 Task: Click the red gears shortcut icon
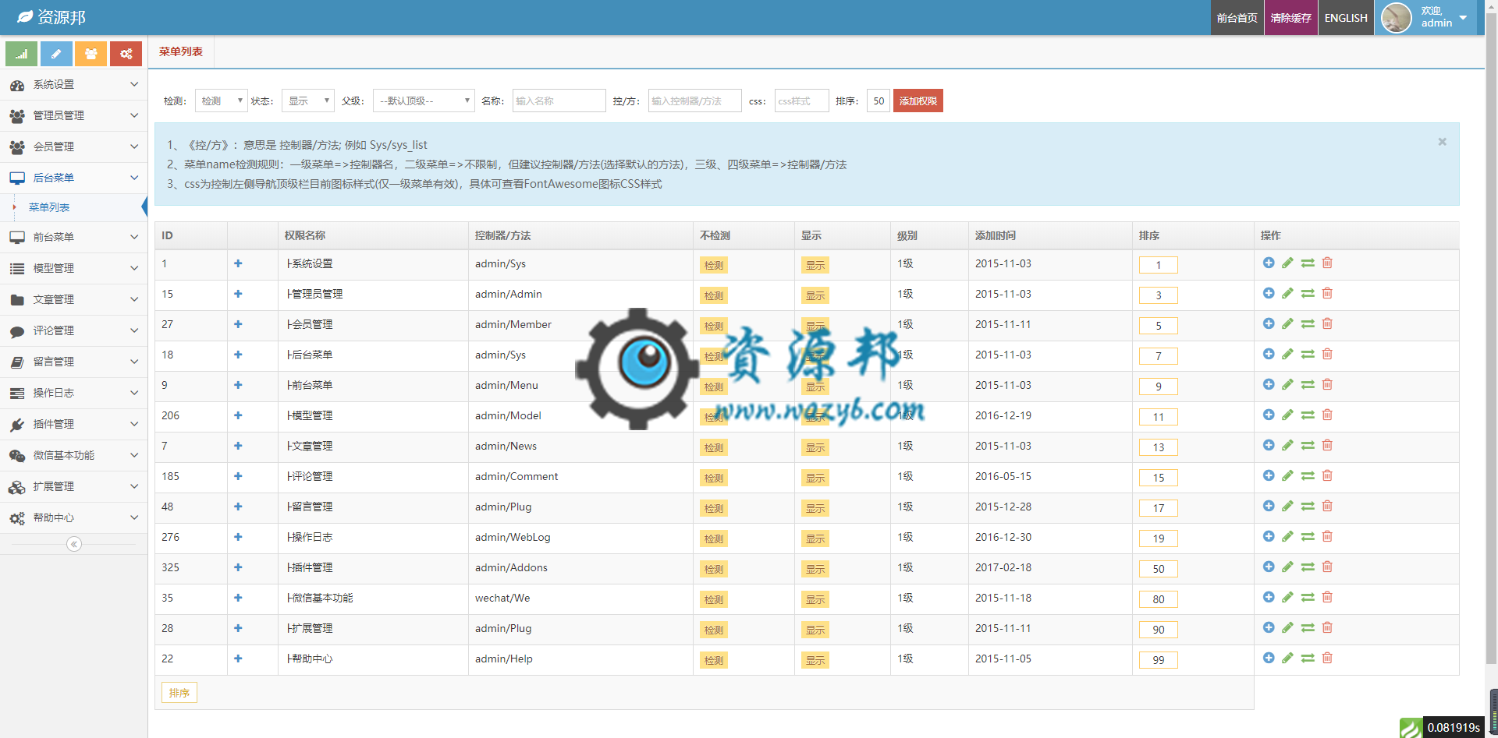(126, 54)
